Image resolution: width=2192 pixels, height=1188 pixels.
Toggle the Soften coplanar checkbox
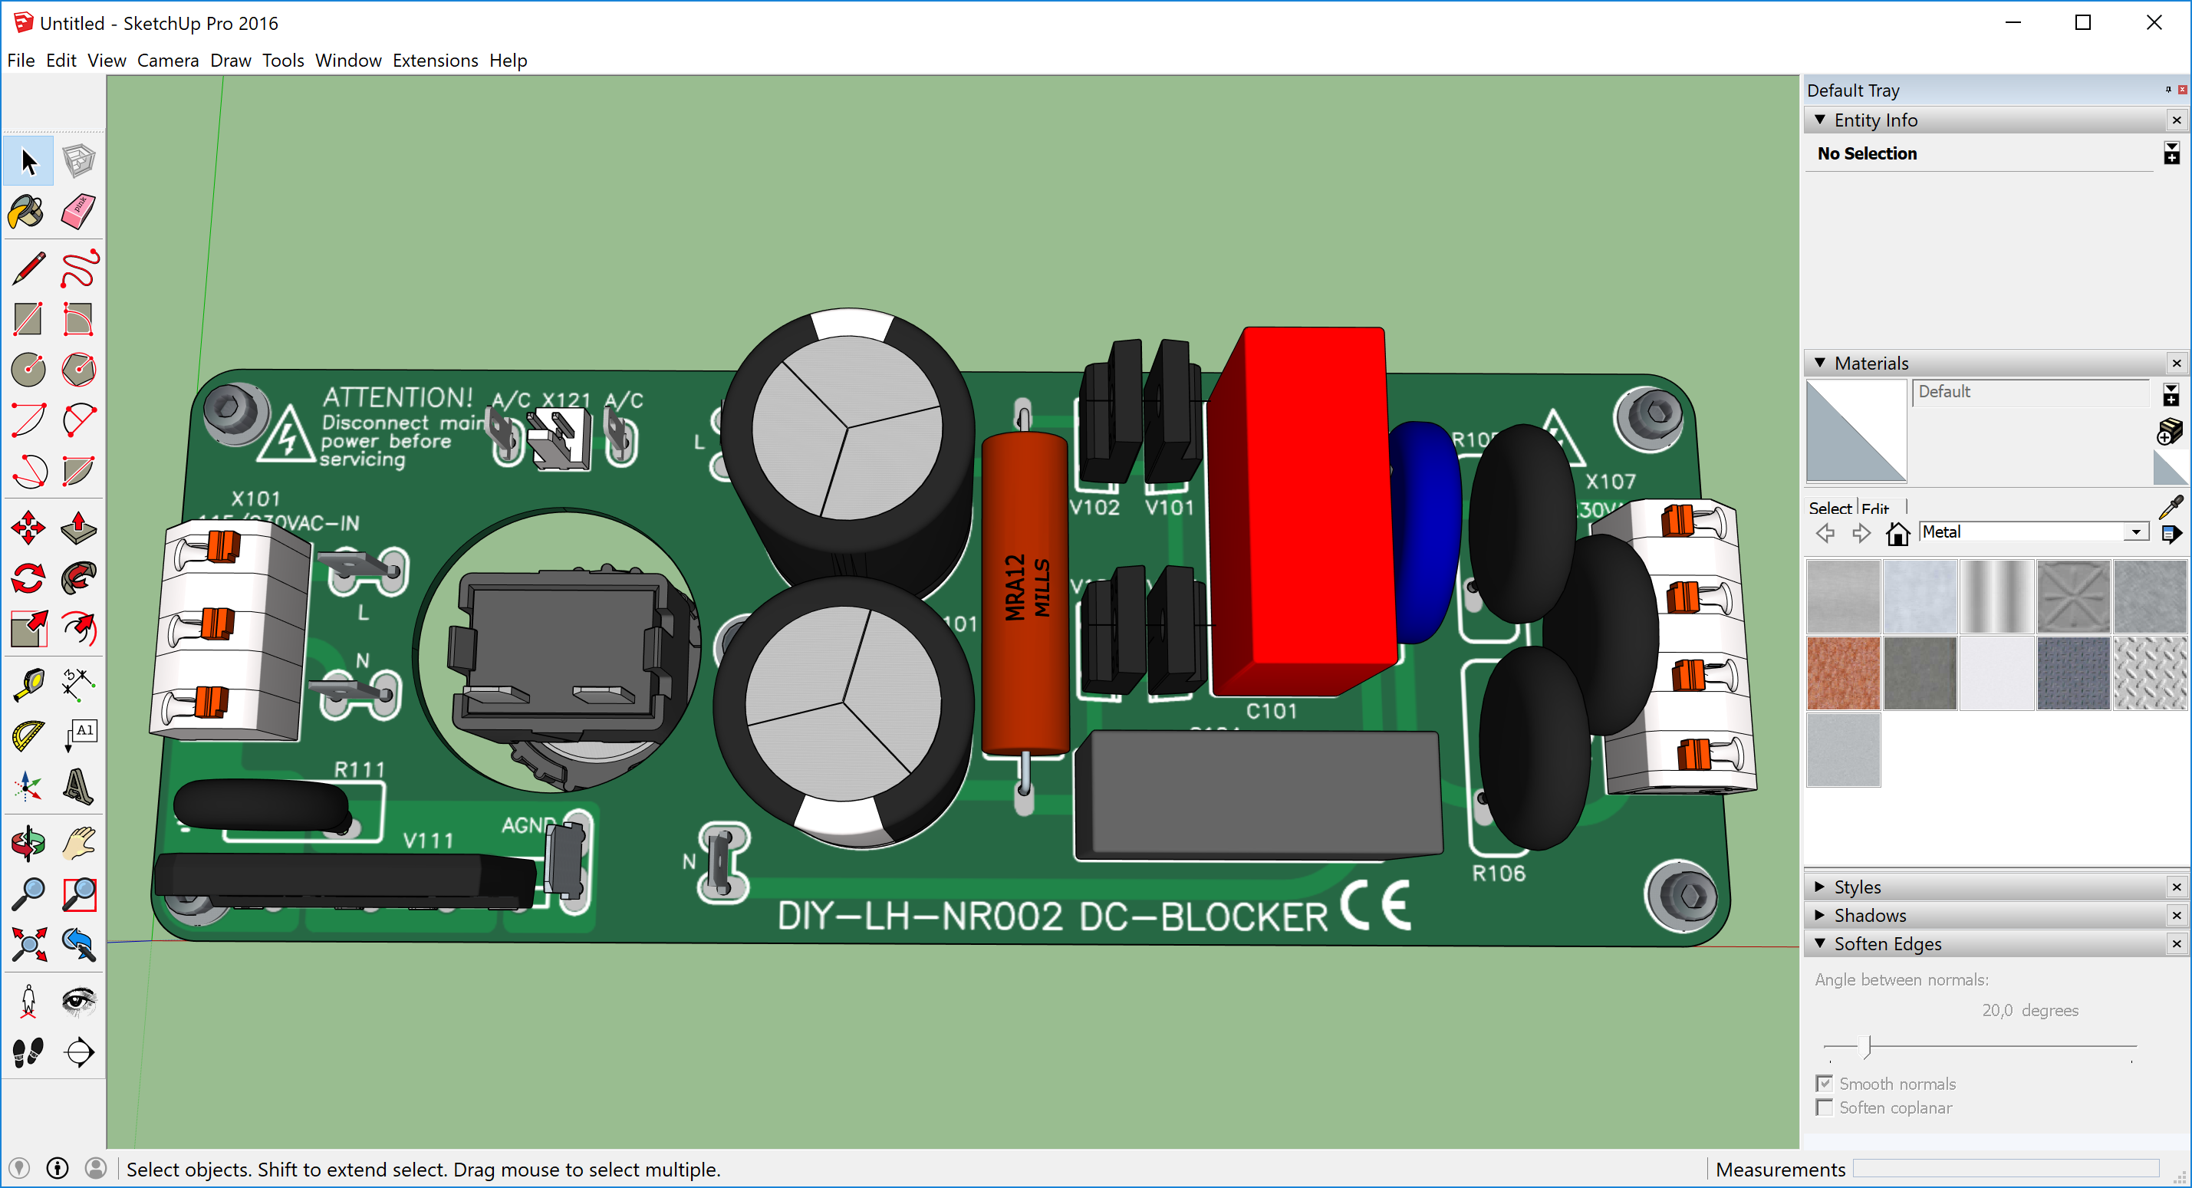coord(1825,1107)
